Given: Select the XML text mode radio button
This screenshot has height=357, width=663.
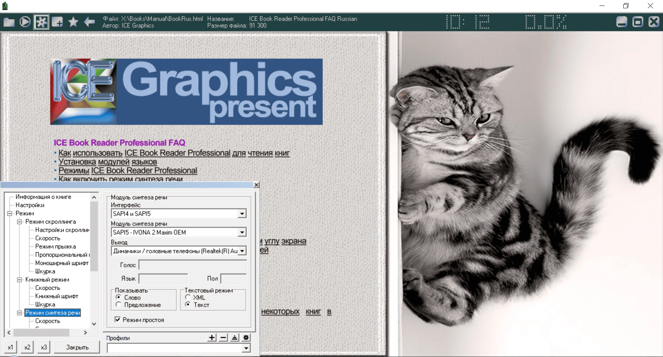Looking at the screenshot, I should (x=188, y=297).
